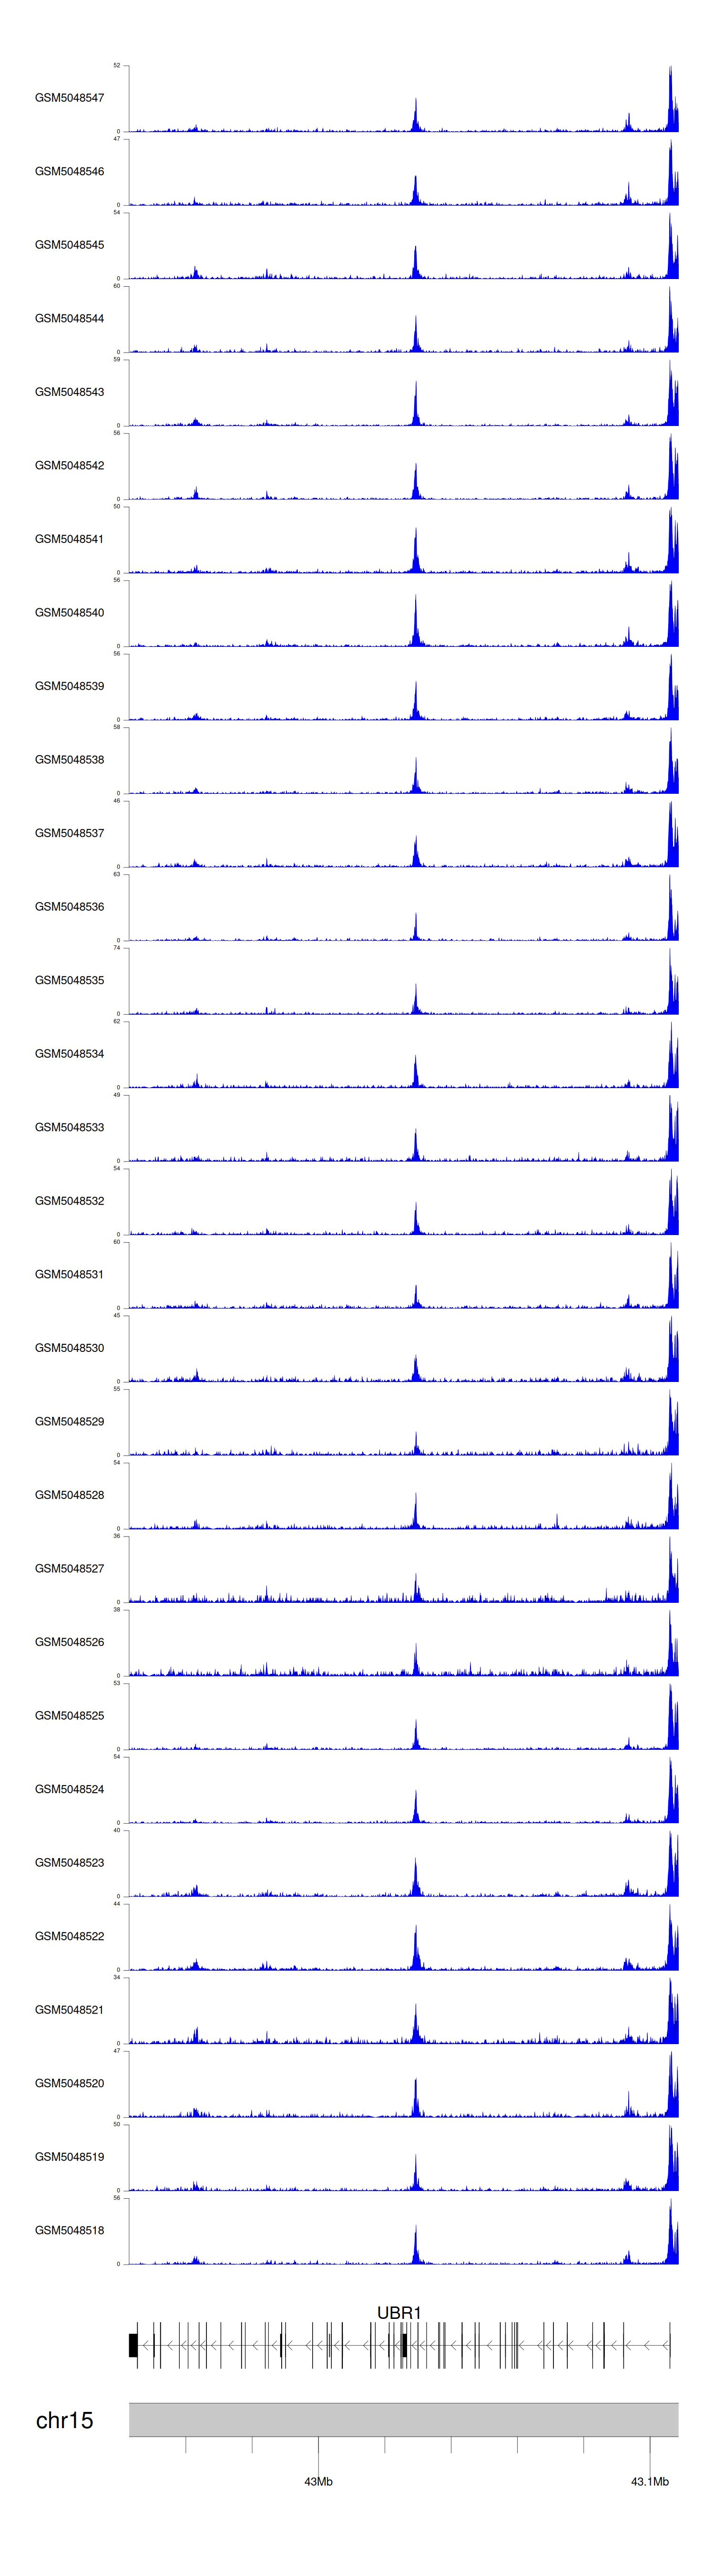Viewport: 715px width, 2576px height.
Task: Click the large black exon block at UBR1's left end
Action: coord(133,2345)
